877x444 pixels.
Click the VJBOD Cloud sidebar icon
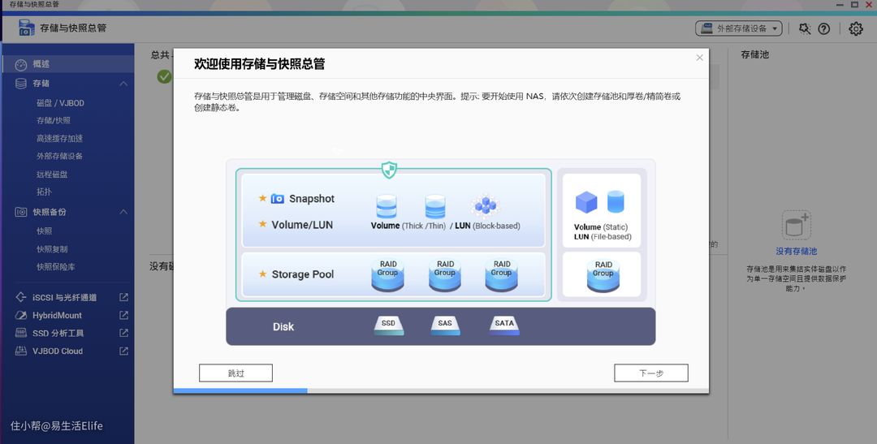pos(20,351)
